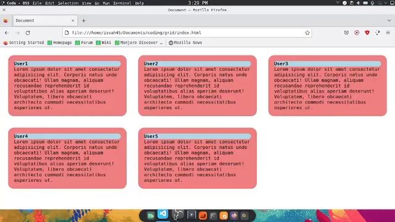Bookmark this page with the star icon
The image size is (395, 222).
[307, 33]
